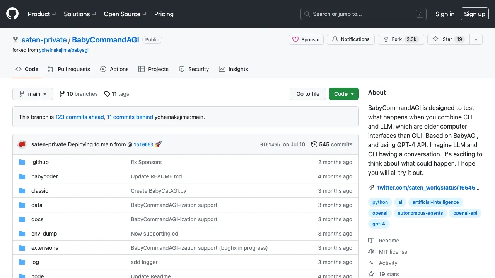Open the 19 stars link

coord(384,274)
